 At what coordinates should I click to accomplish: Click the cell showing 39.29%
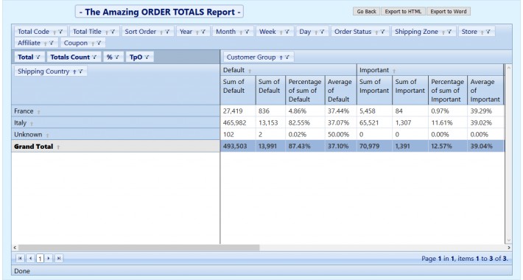[x=485, y=111]
